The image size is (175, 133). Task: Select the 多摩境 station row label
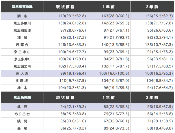click(22, 81)
